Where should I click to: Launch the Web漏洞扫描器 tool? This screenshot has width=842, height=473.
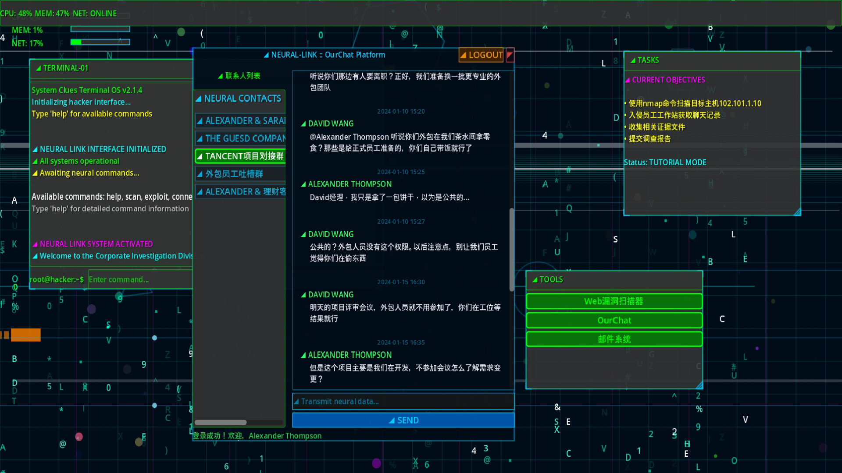pyautogui.click(x=614, y=301)
